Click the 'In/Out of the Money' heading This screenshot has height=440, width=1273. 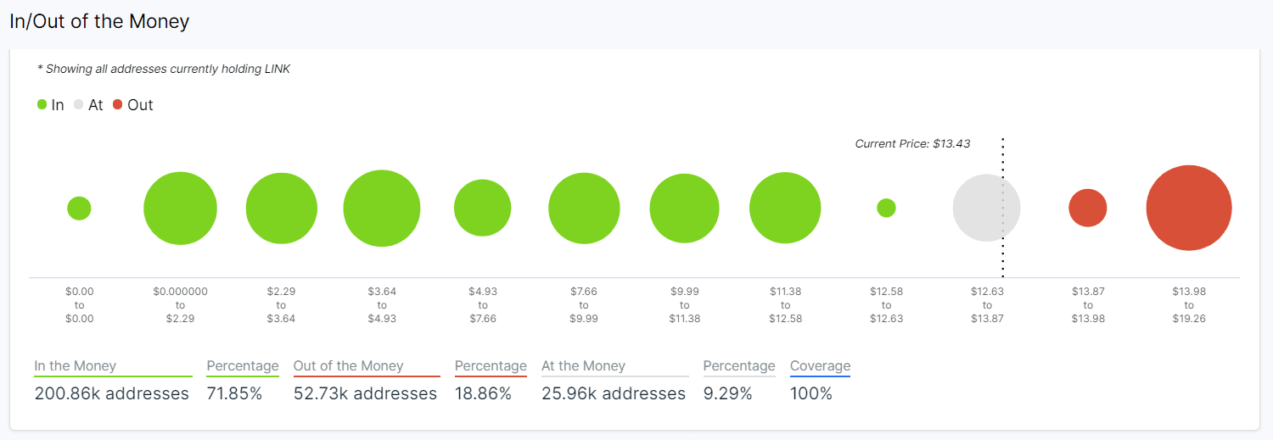99,22
